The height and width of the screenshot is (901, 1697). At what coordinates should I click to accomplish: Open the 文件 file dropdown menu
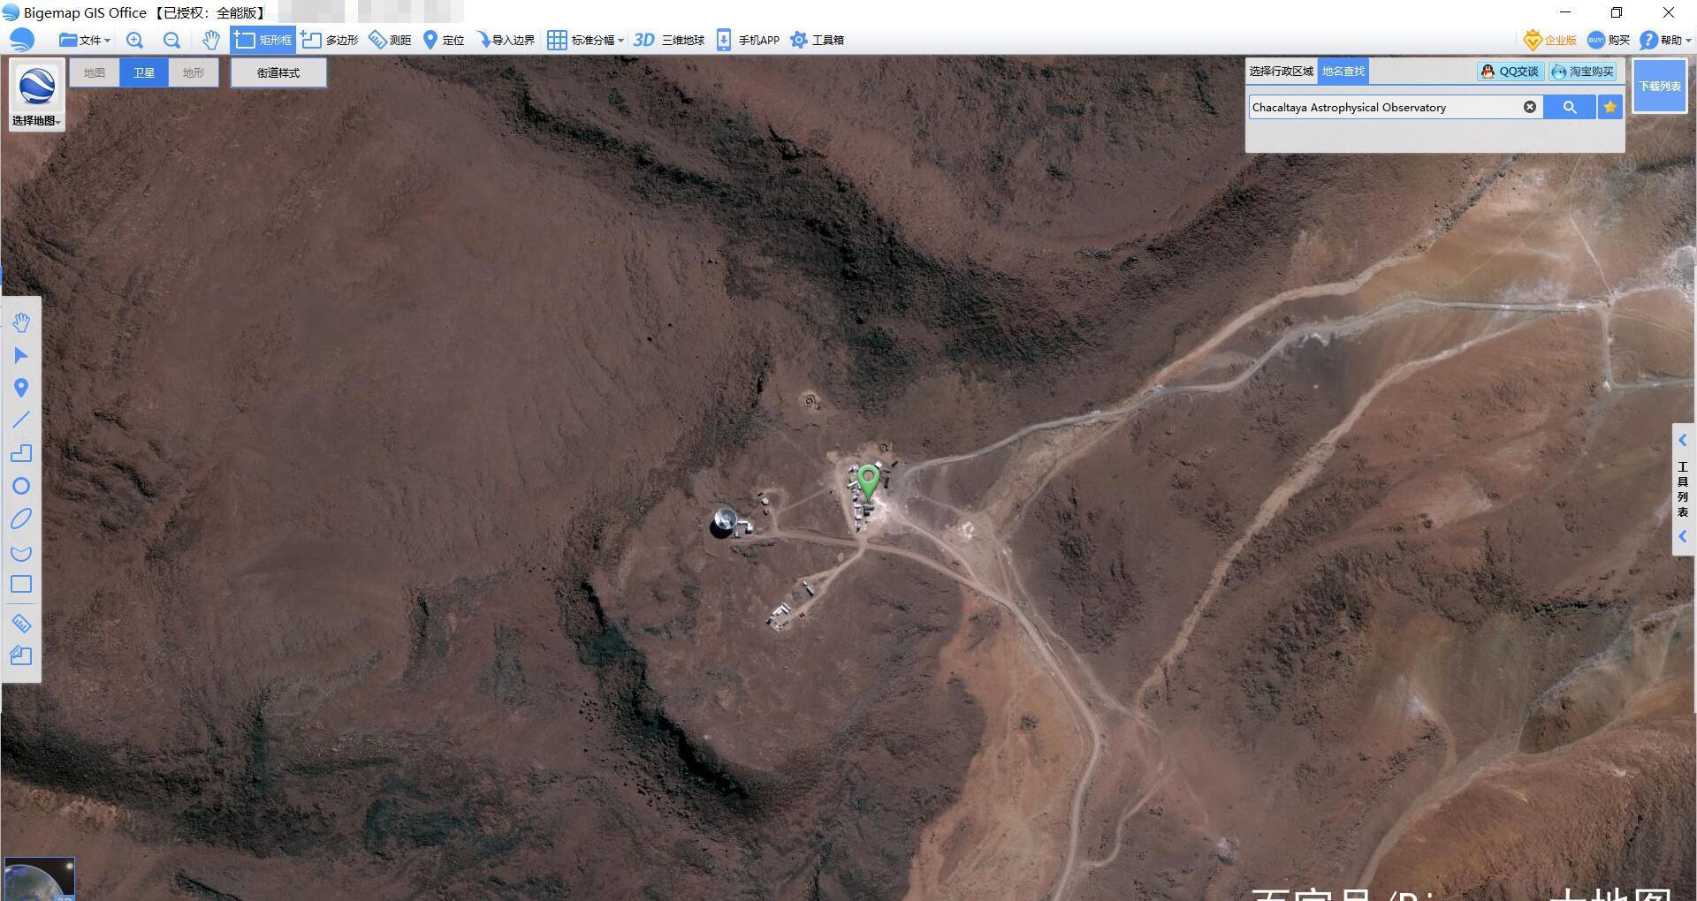[85, 40]
